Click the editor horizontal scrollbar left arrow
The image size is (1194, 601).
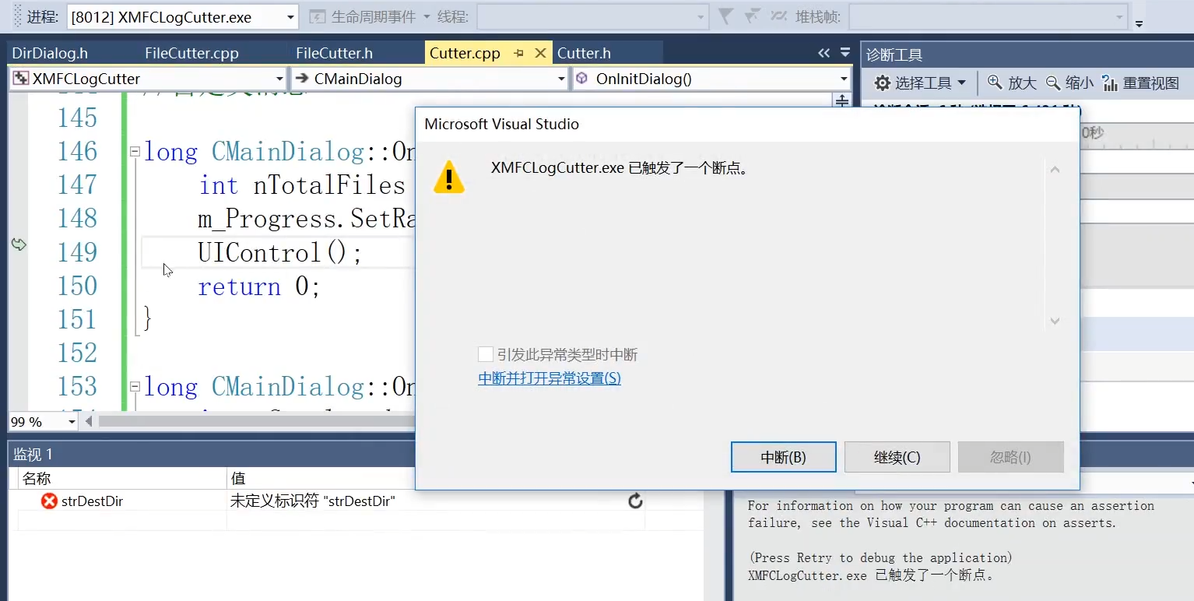[x=89, y=421]
